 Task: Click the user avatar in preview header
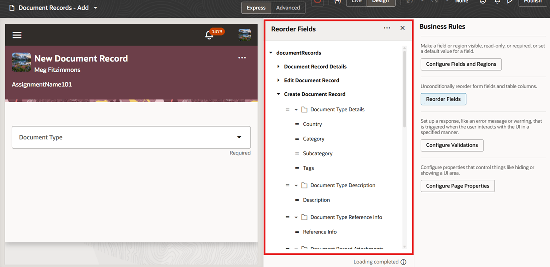pyautogui.click(x=245, y=35)
